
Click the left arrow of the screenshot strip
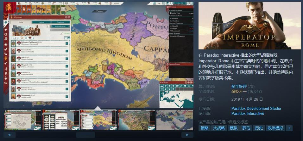[9, 135]
